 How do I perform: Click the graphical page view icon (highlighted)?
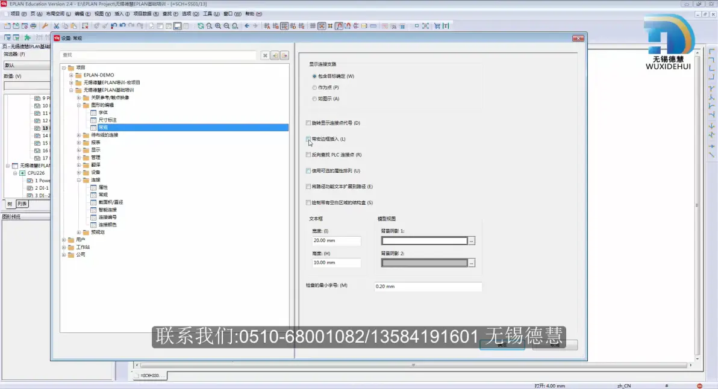(177, 26)
